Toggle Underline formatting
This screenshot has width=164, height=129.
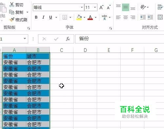[51, 17]
